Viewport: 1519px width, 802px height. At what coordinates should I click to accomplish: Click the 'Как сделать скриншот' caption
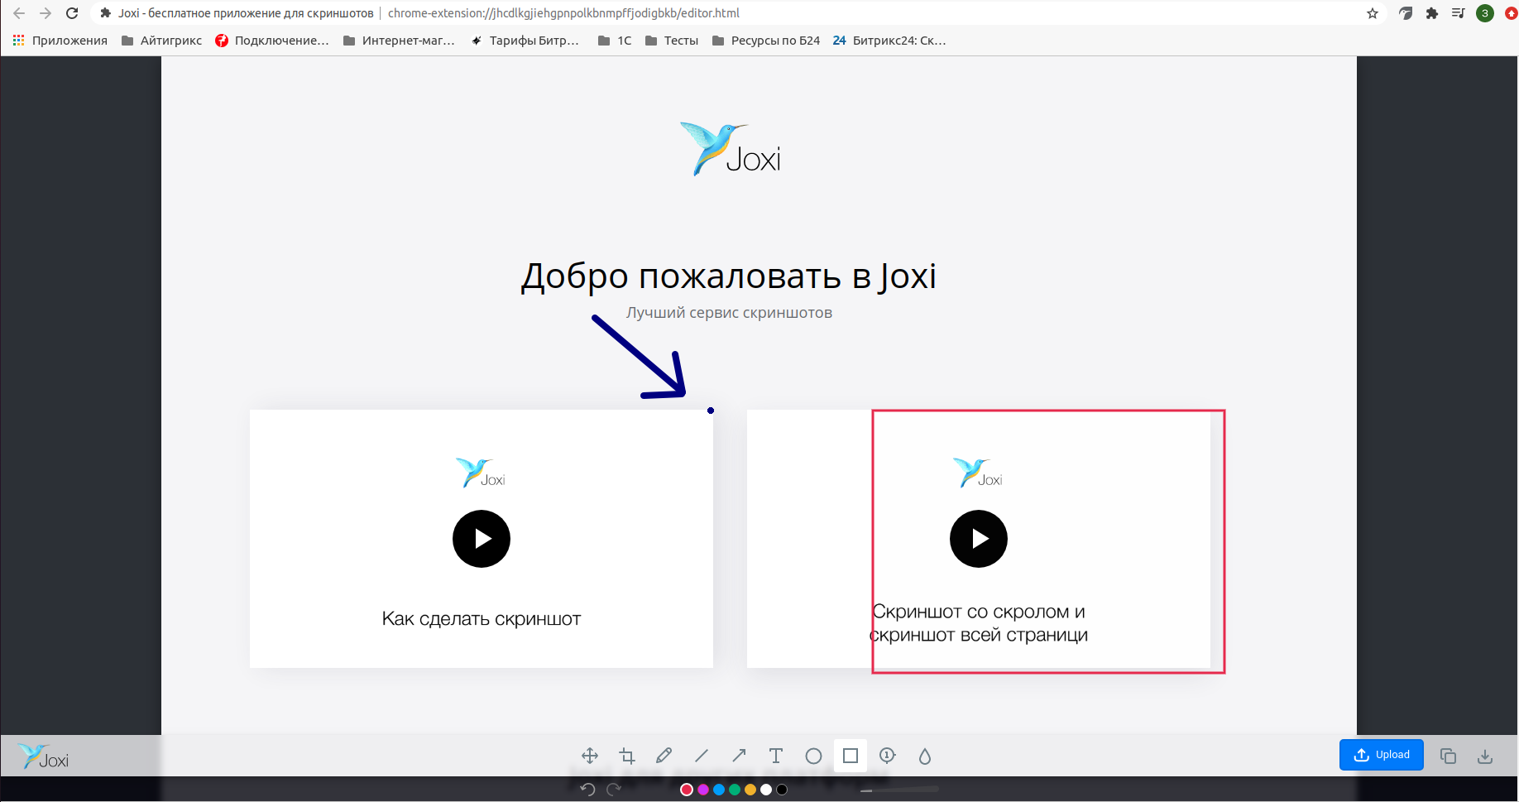[x=482, y=619]
